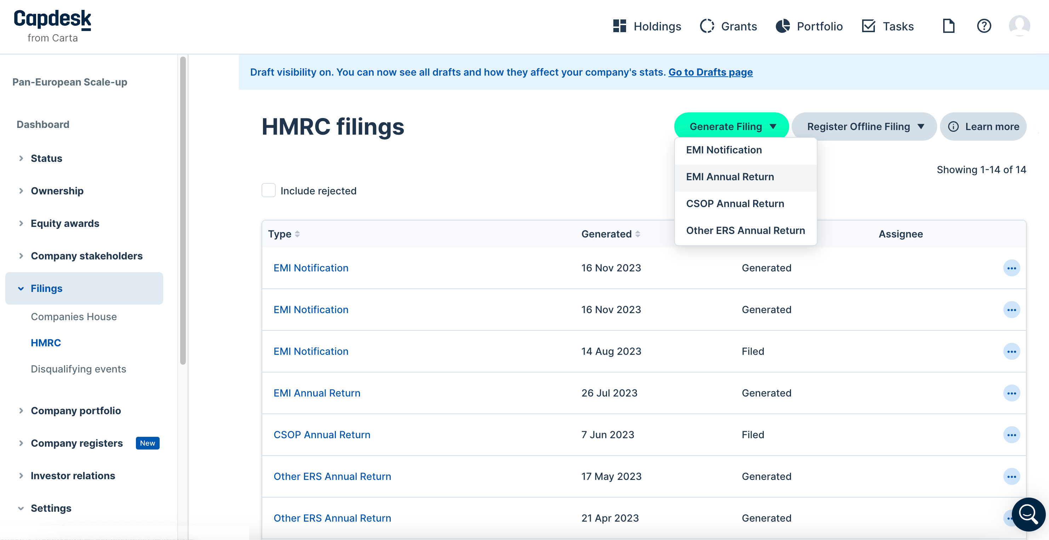The width and height of the screenshot is (1049, 540).
Task: Open the Register Offline Filing dropdown
Action: 865,127
